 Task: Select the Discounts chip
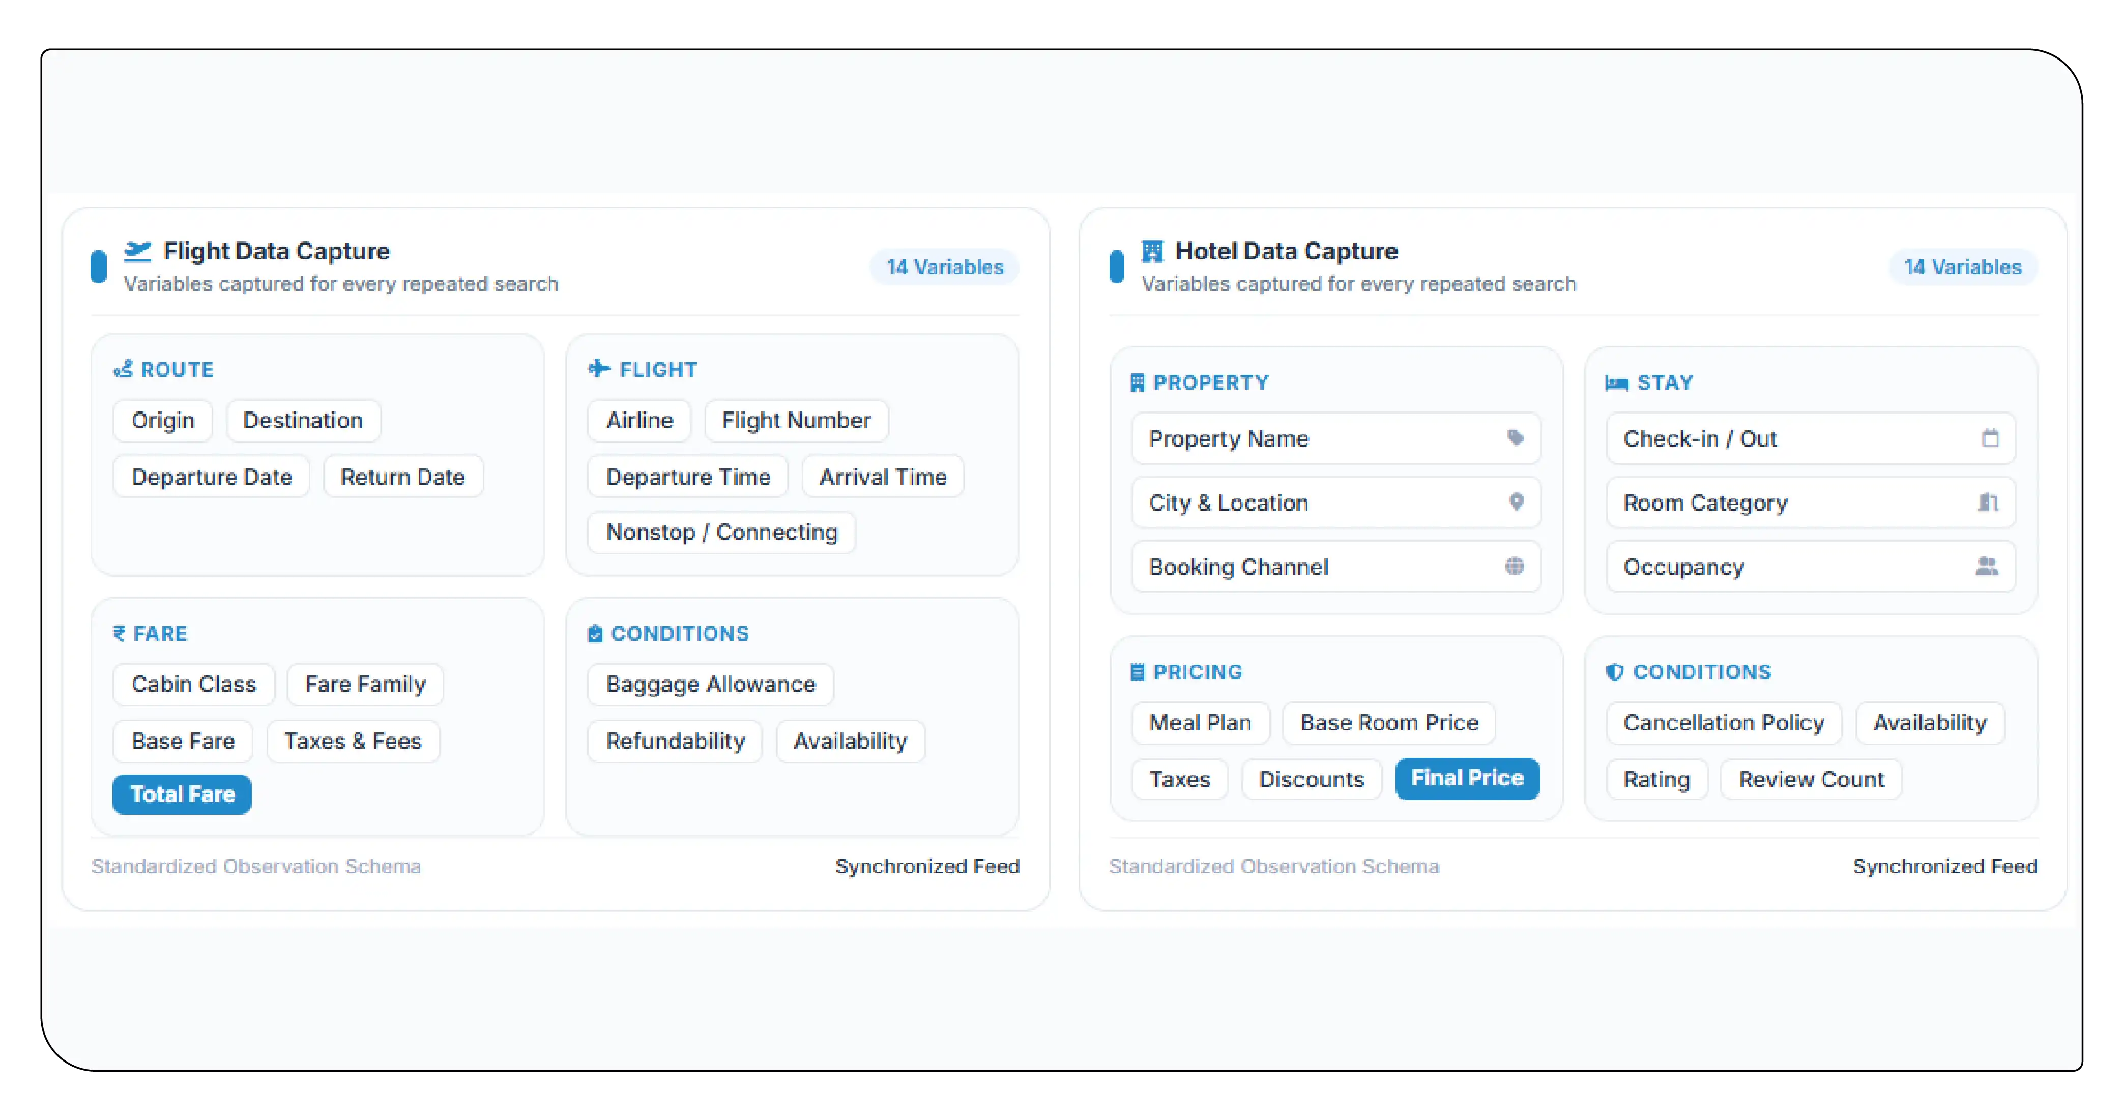click(1312, 779)
